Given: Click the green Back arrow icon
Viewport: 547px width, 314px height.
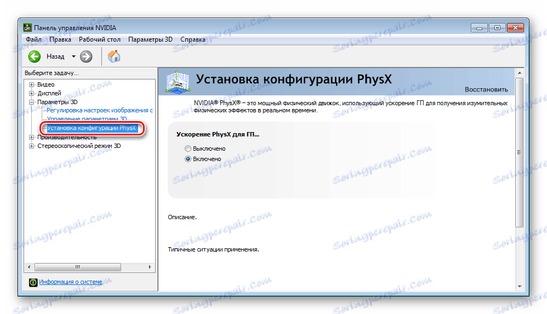Looking at the screenshot, I should 34,56.
